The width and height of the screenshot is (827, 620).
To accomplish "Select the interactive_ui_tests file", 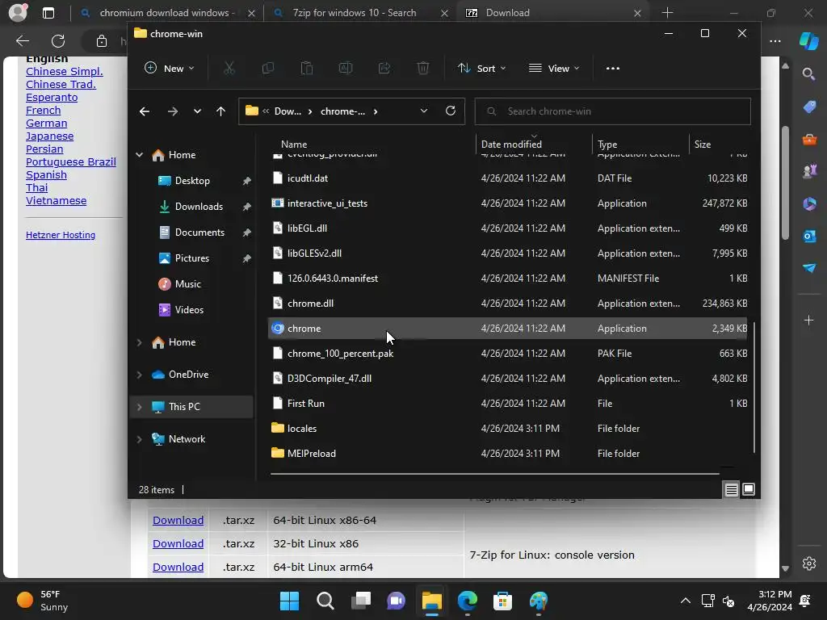I will pyautogui.click(x=507, y=203).
